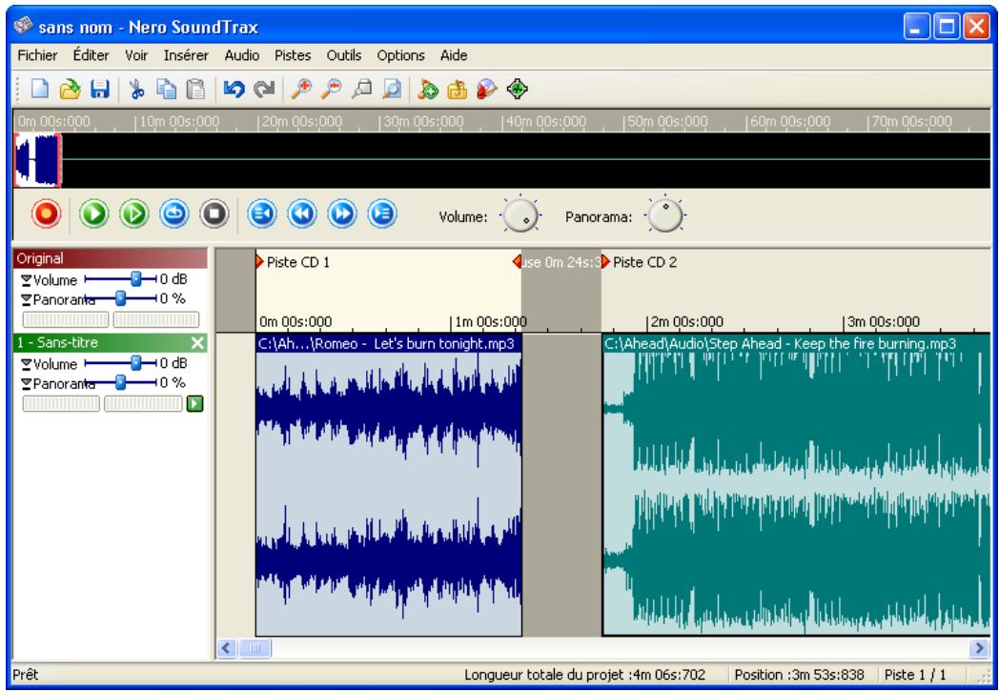Open the Éditer menu
Image resolution: width=999 pixels, height=692 pixels.
pos(92,55)
